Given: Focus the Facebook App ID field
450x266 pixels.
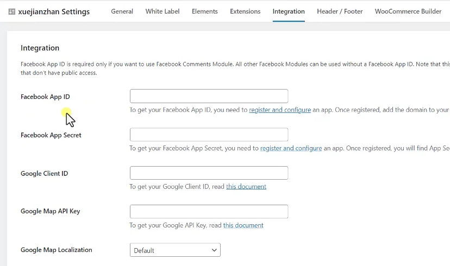Looking at the screenshot, I should click(209, 96).
